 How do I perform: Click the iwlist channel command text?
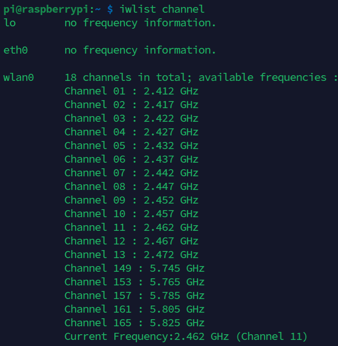[162, 9]
